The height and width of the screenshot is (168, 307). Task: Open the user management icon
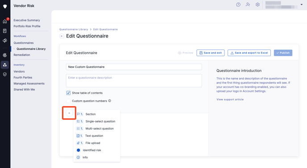tap(248, 4)
